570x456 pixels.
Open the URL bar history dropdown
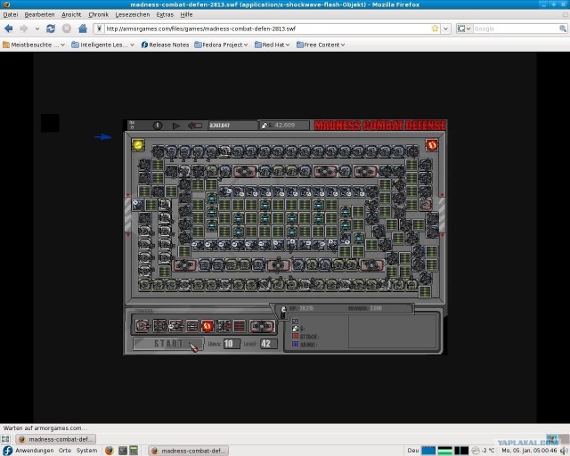(x=446, y=28)
